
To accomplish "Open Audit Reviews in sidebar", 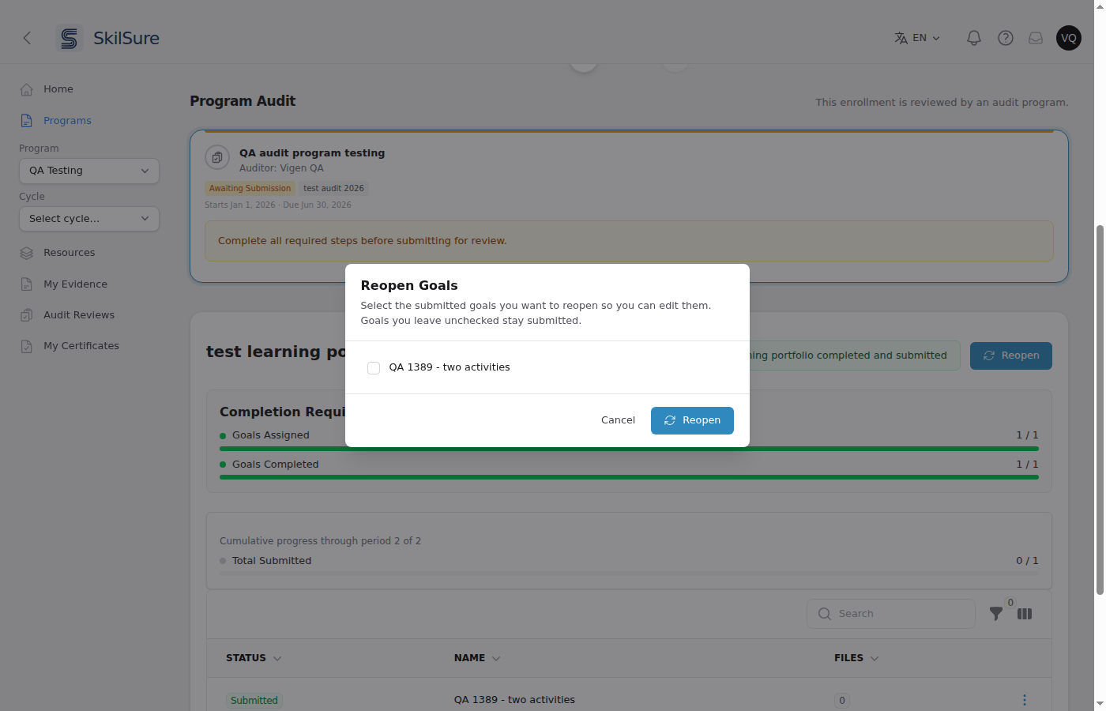I will 79,315.
